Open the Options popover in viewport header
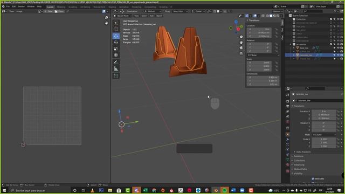The image size is (345, 194). [x=278, y=11]
